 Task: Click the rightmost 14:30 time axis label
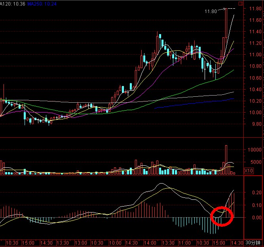click(237, 243)
